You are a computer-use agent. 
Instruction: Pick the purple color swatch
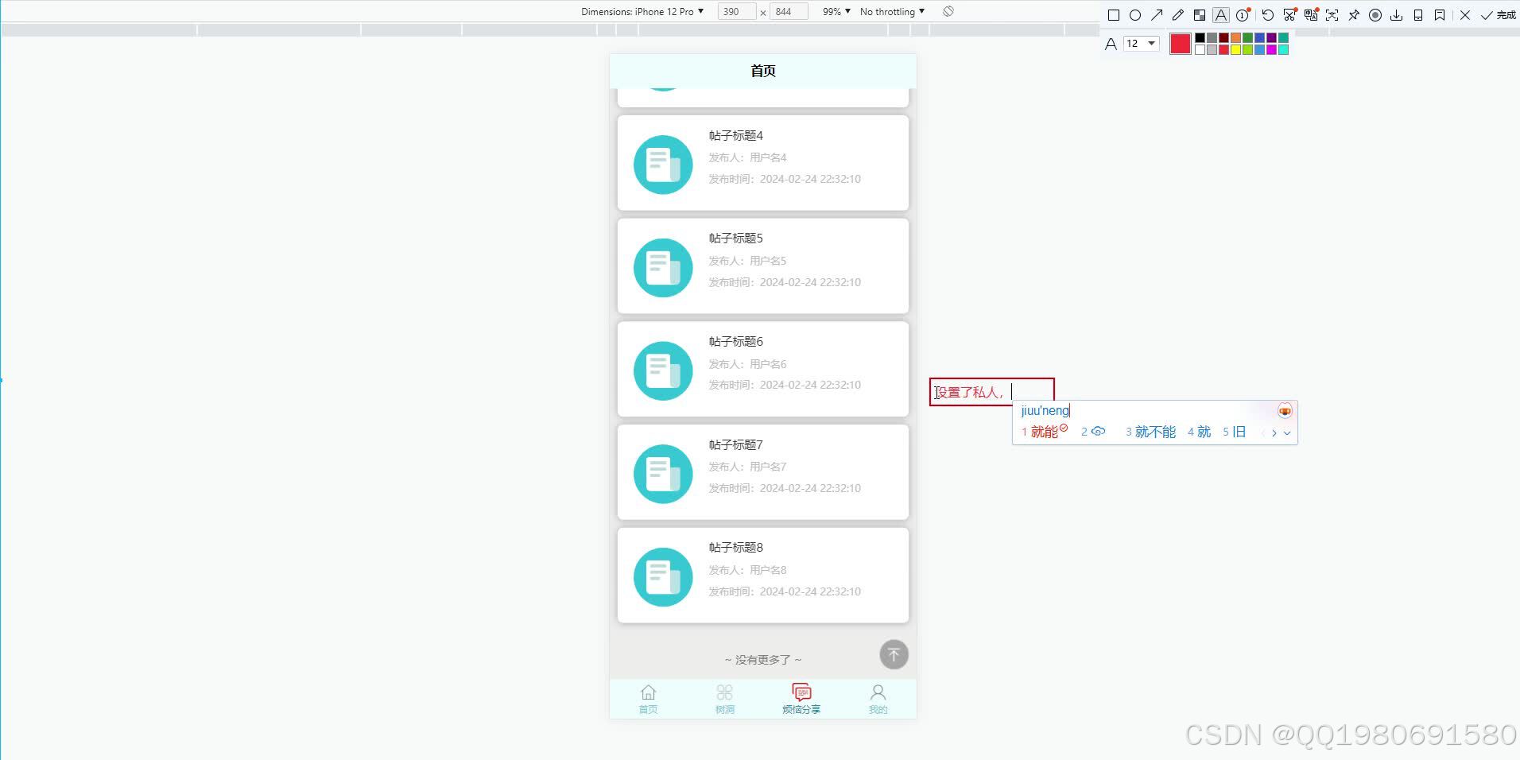click(1271, 37)
